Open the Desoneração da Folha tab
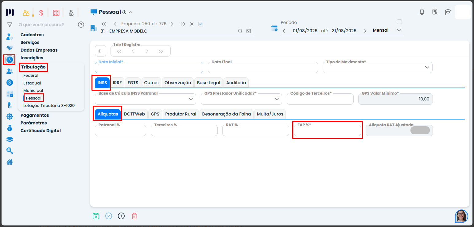Image resolution: width=474 pixels, height=227 pixels. 227,114
